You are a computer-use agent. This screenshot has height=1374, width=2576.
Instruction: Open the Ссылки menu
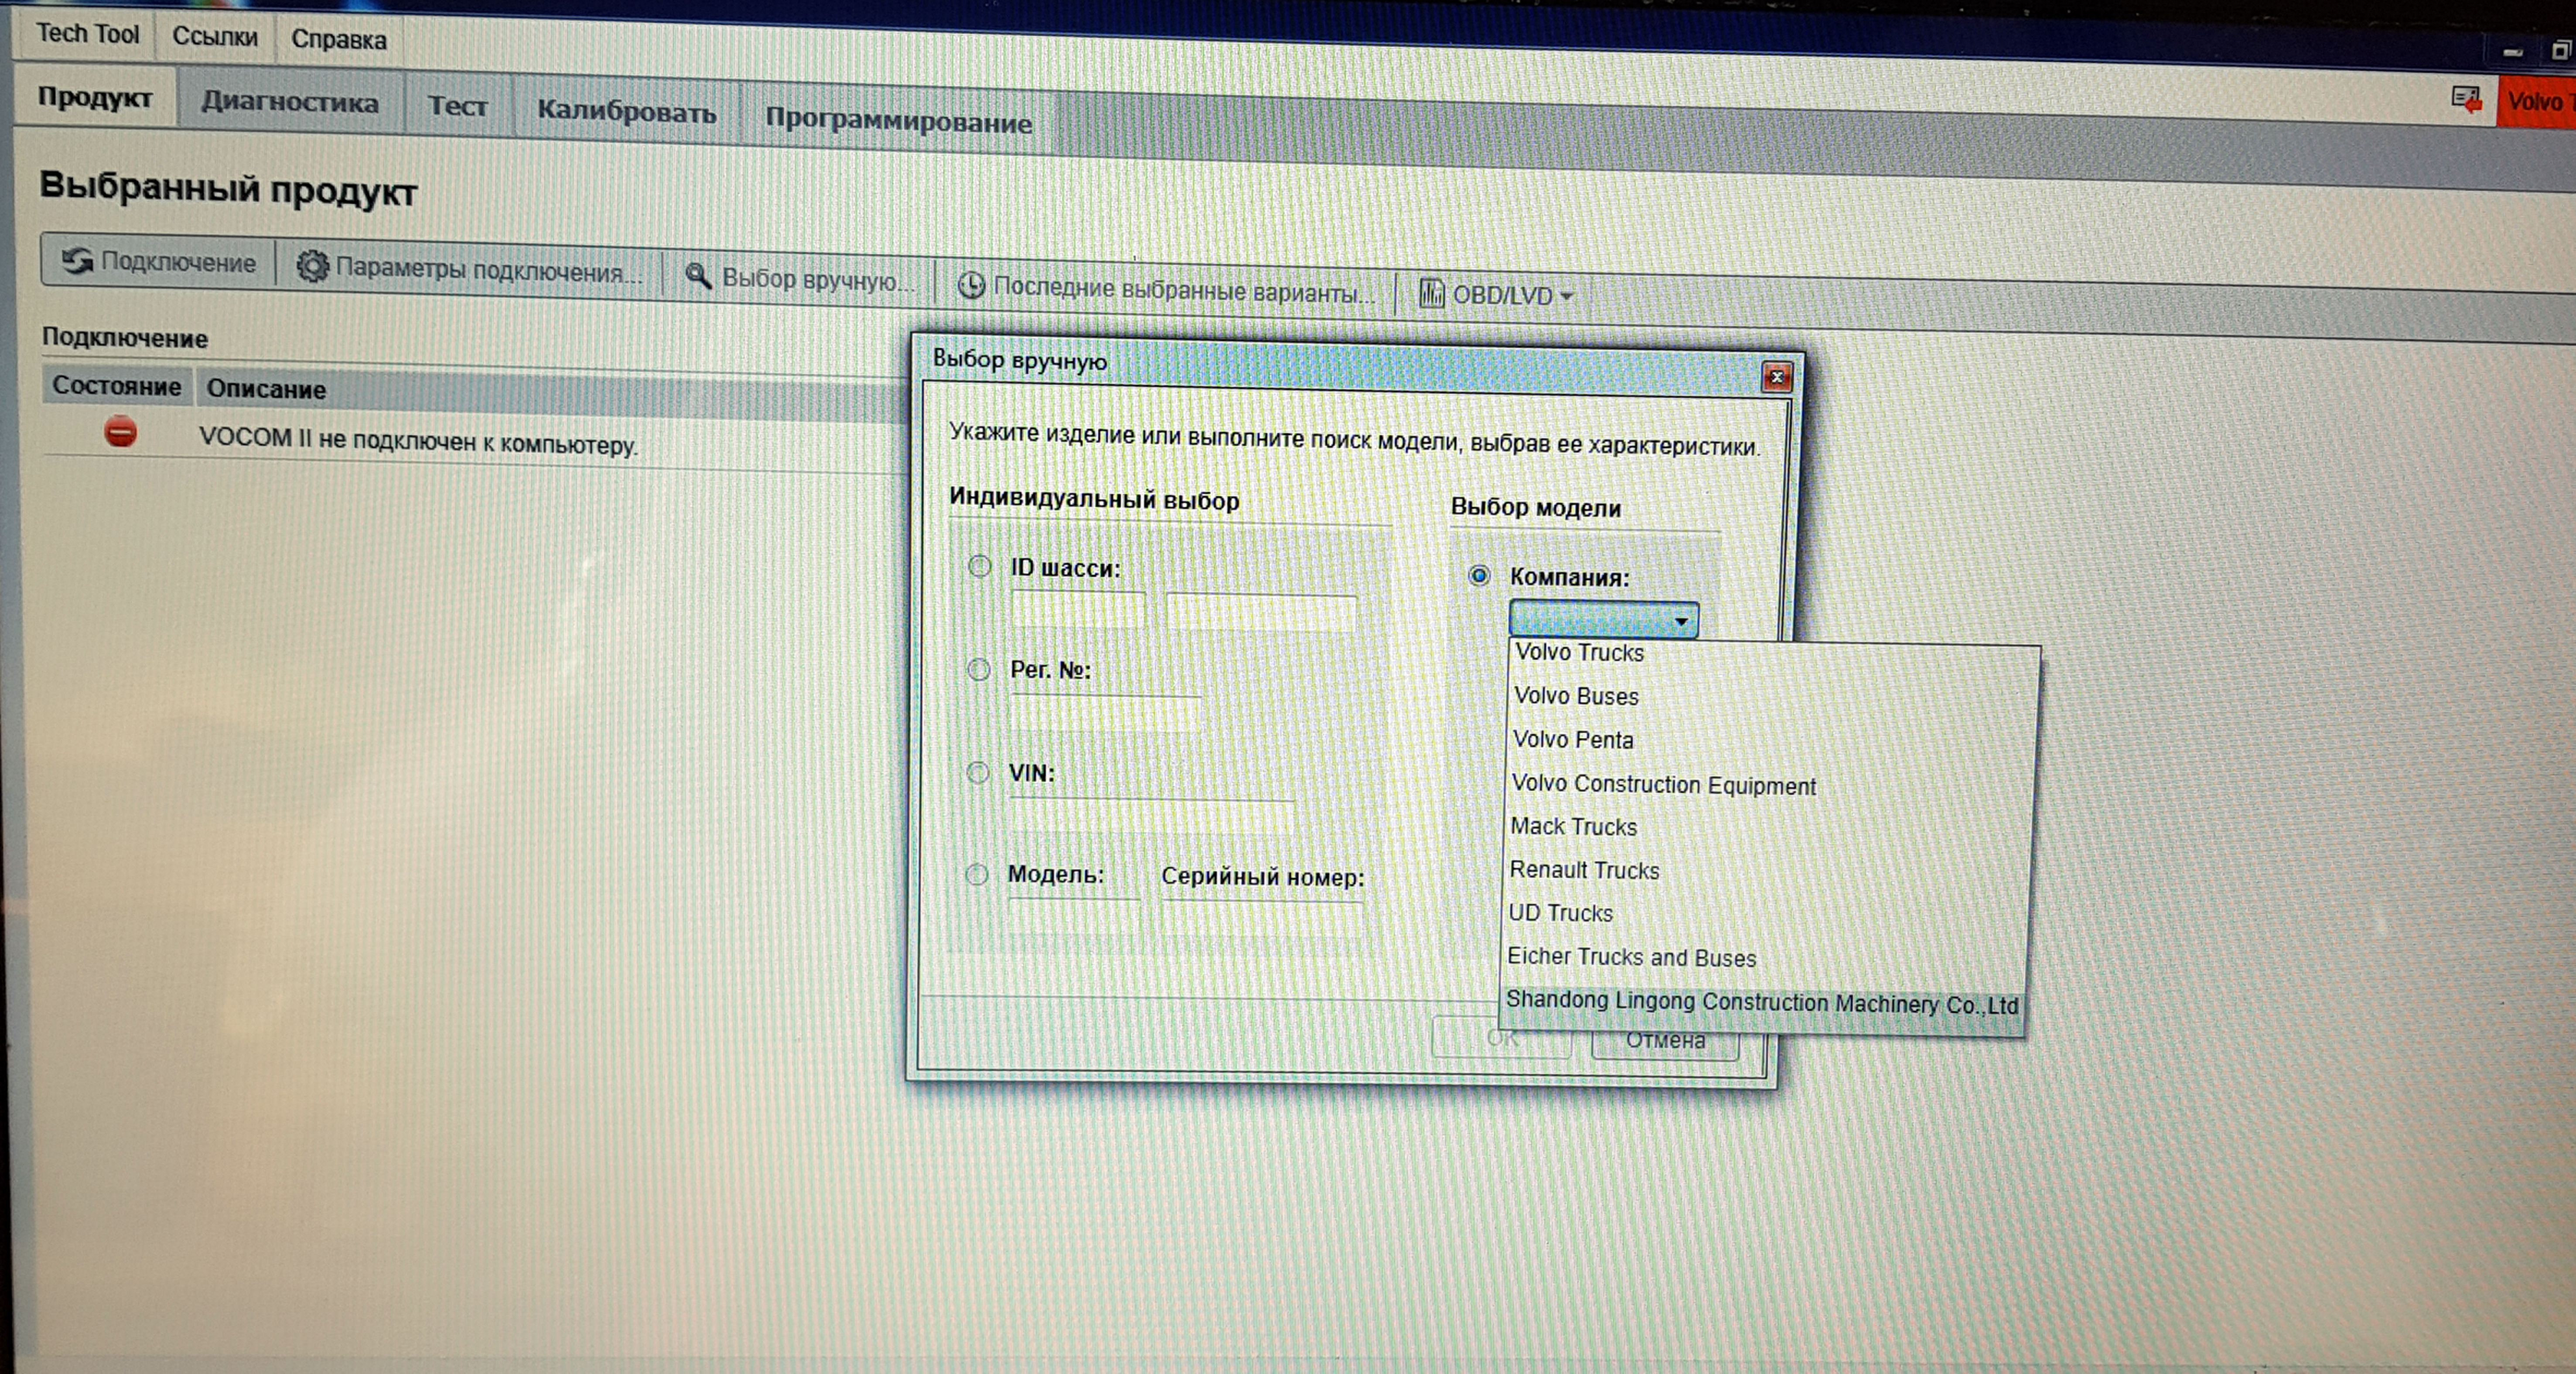(x=214, y=37)
